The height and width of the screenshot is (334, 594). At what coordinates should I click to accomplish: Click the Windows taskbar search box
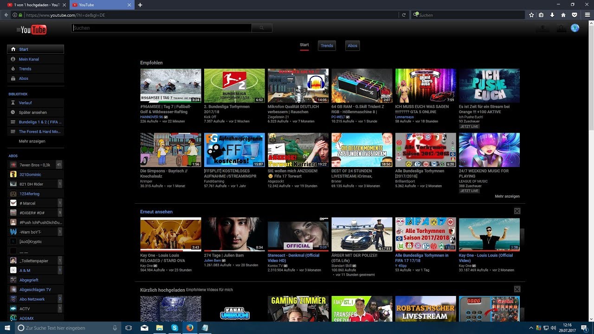click(67, 328)
